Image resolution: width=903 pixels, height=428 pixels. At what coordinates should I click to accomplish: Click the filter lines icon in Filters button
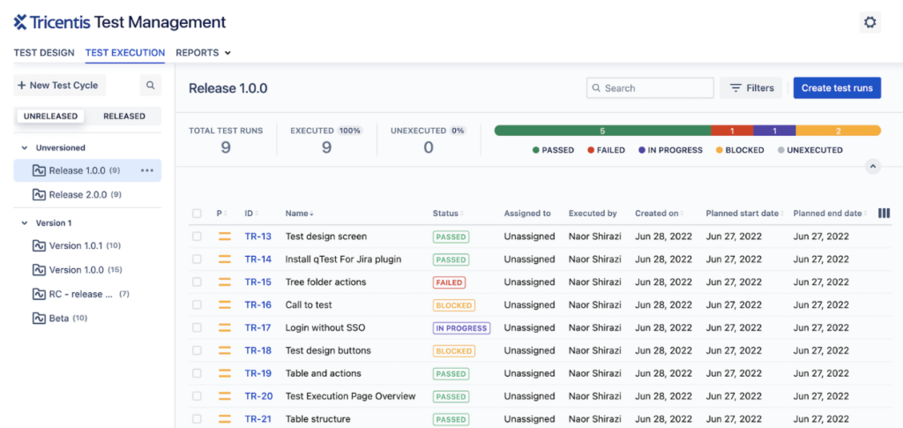[x=735, y=88]
